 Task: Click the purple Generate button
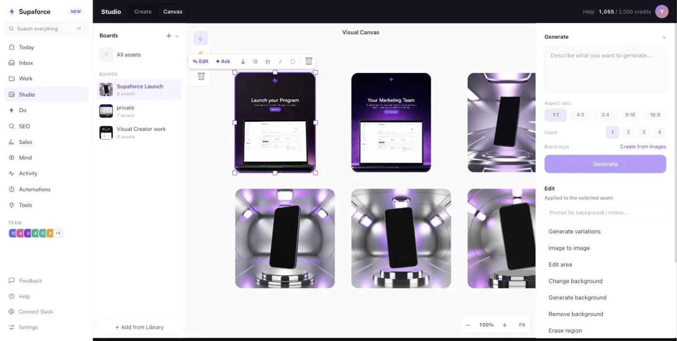click(x=605, y=164)
